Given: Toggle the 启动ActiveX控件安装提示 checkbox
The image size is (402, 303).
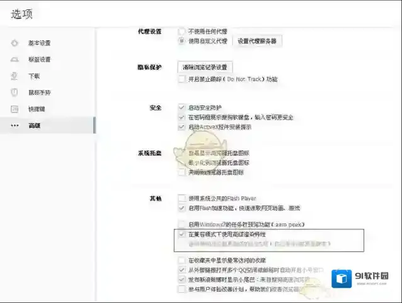Looking at the screenshot, I should [182, 126].
